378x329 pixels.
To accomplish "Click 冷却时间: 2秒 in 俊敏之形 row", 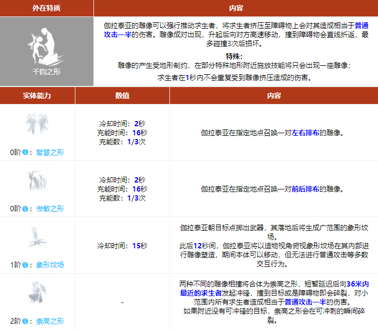I will tap(122, 180).
